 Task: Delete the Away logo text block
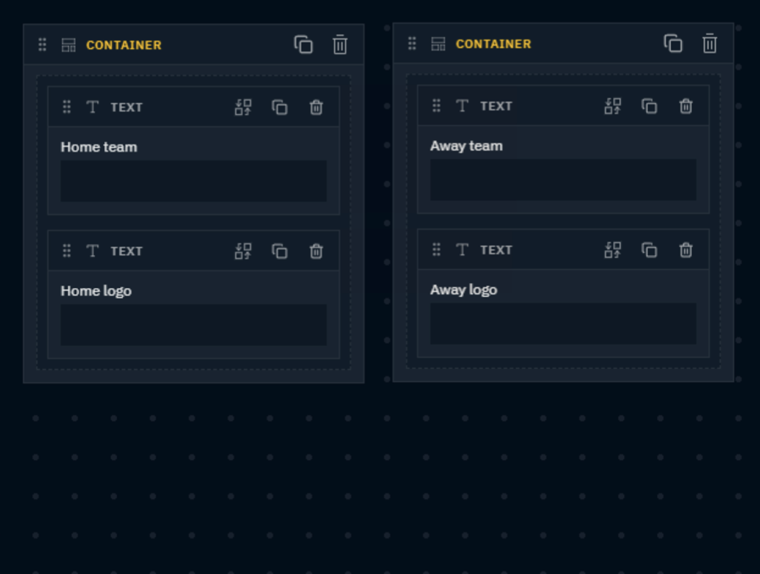(685, 250)
